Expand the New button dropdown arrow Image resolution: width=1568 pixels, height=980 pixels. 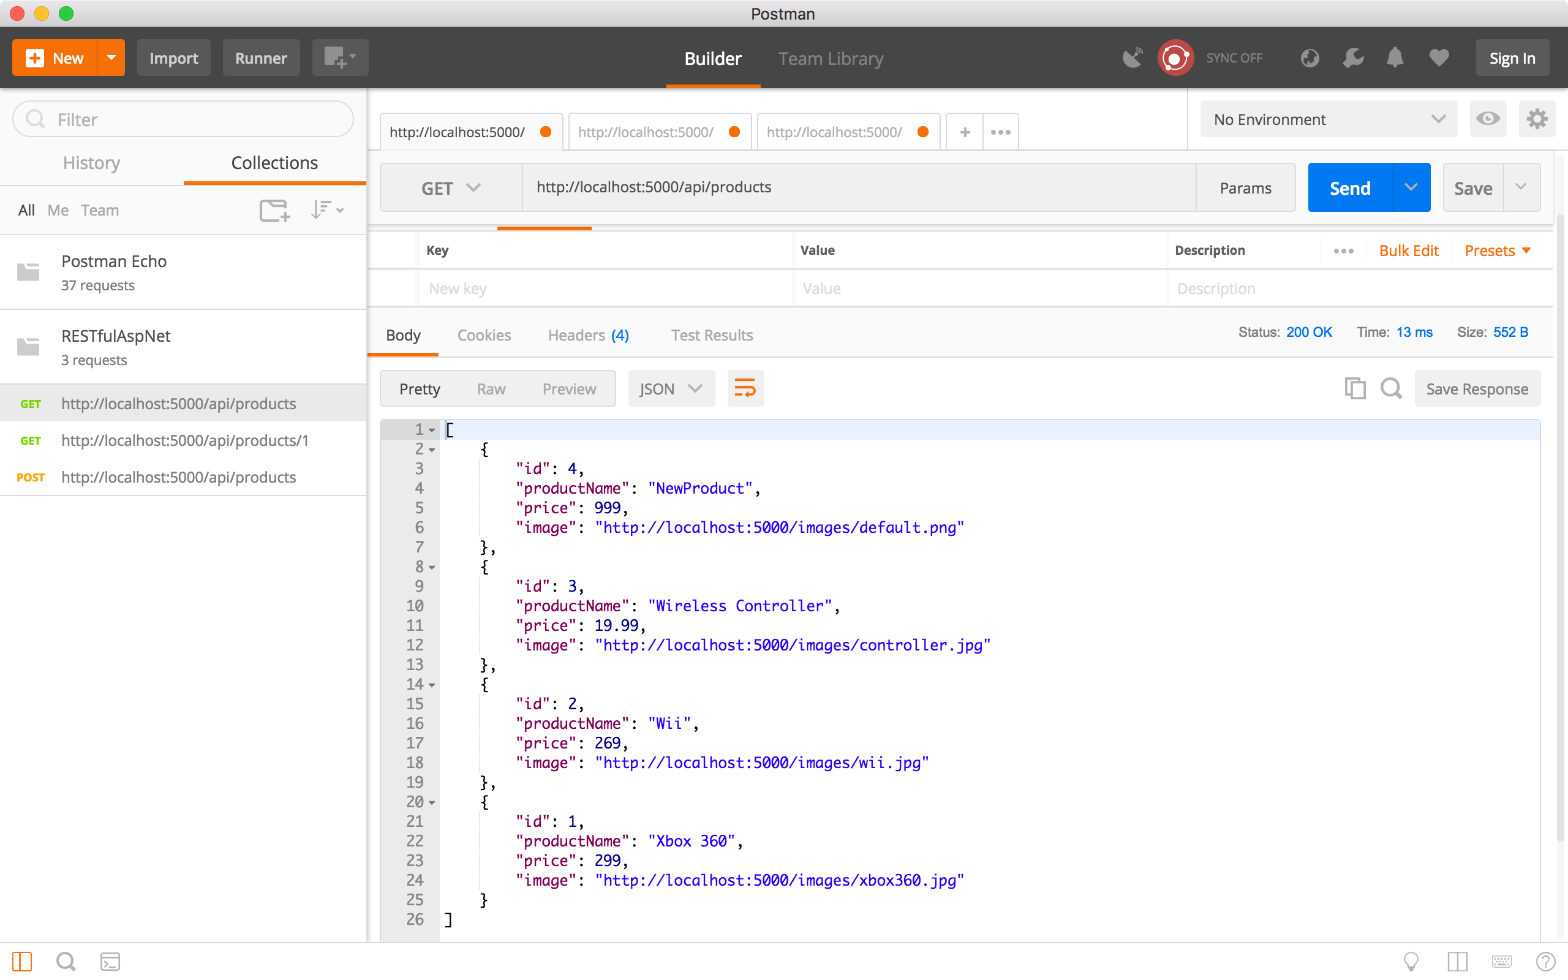pyautogui.click(x=111, y=58)
